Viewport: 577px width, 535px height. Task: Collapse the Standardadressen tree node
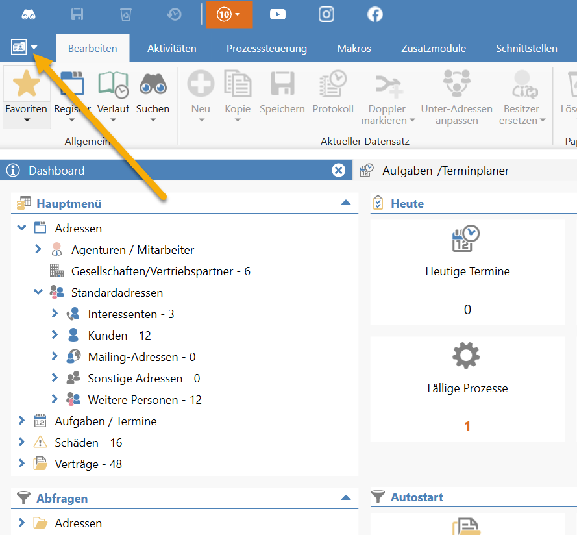(x=38, y=292)
